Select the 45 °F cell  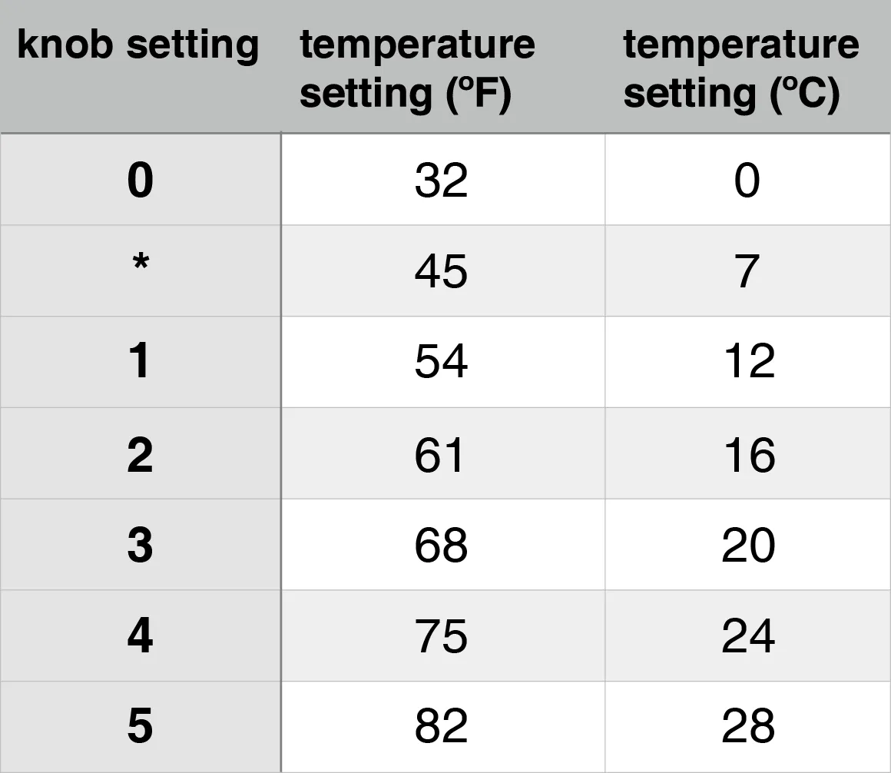(x=442, y=270)
